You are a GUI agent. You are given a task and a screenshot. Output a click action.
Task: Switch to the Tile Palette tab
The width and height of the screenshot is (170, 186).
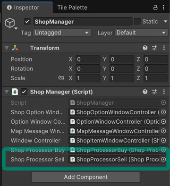pyautogui.click(x=72, y=8)
